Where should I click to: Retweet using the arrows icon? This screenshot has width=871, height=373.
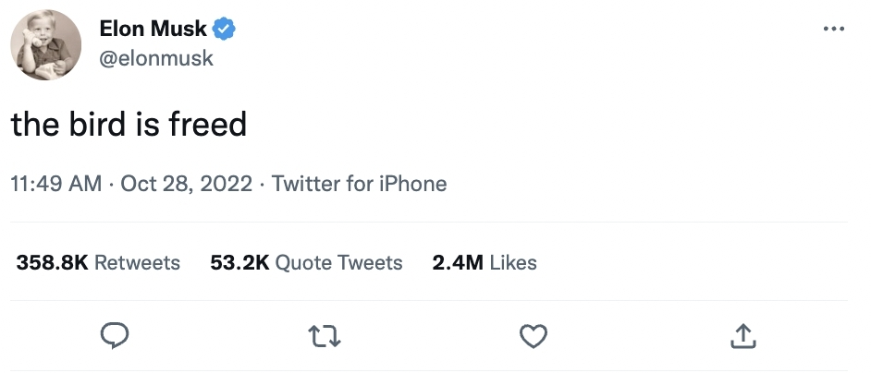(x=325, y=338)
